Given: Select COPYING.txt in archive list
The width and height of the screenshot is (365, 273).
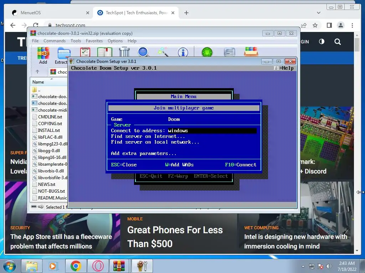Looking at the screenshot, I should coord(50,123).
